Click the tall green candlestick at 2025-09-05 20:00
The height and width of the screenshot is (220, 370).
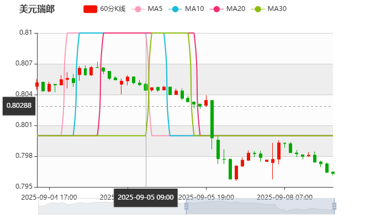tap(212, 119)
